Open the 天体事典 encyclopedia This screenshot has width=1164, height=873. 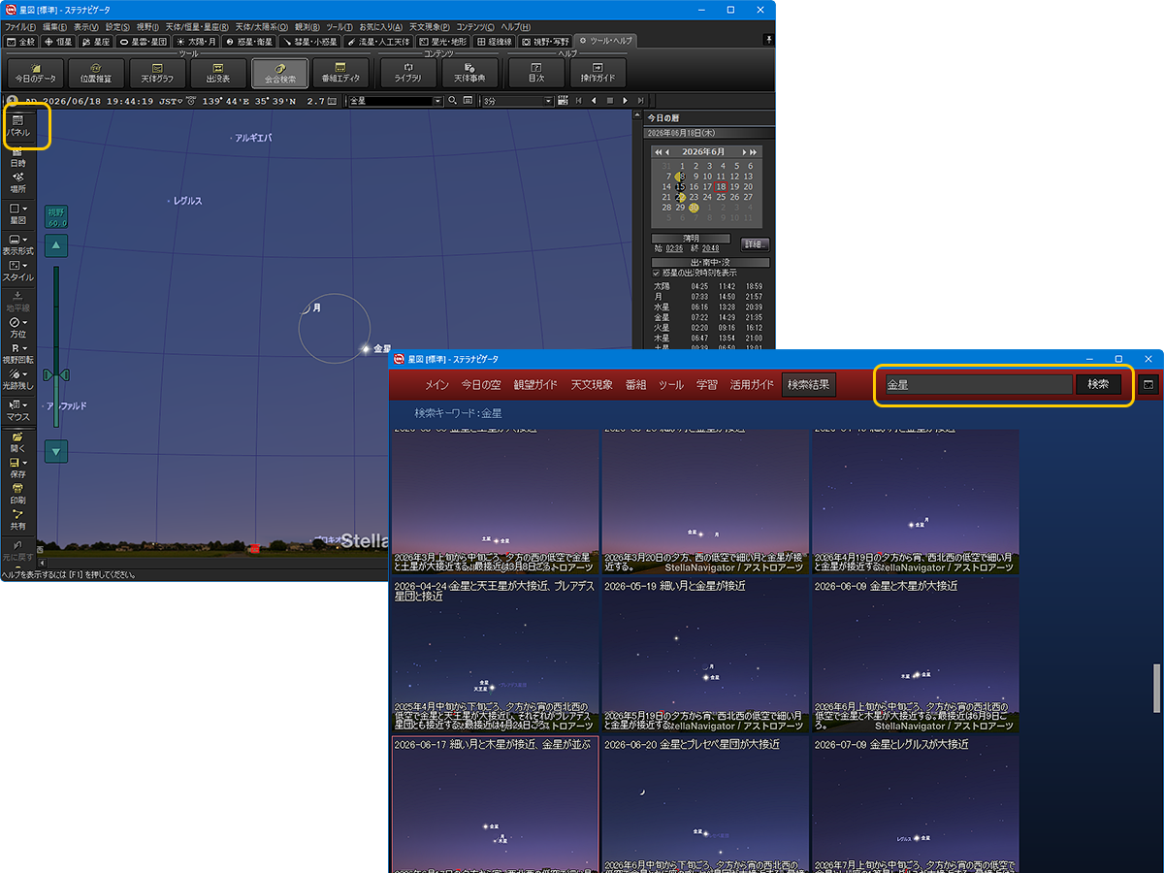(469, 73)
